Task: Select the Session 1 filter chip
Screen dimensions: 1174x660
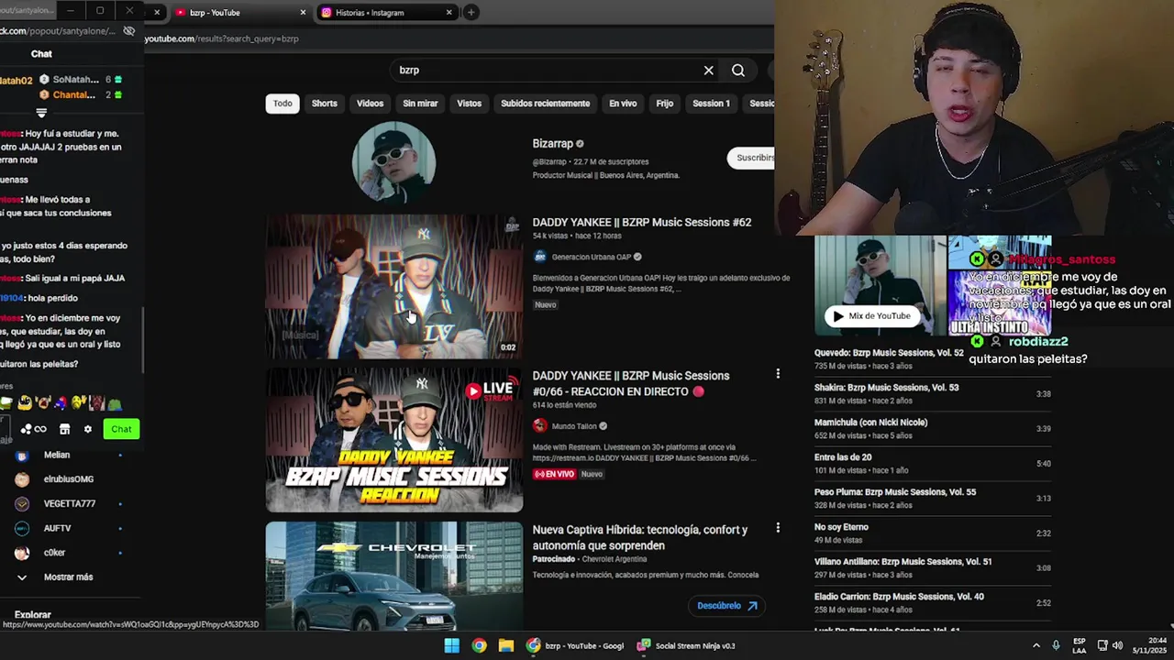Action: pyautogui.click(x=711, y=104)
